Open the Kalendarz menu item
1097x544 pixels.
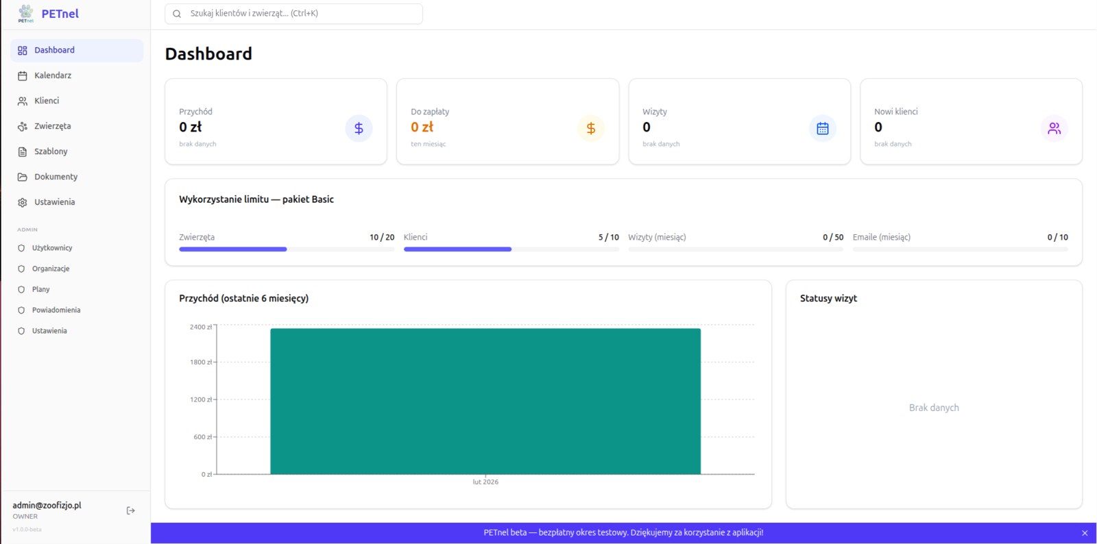(x=77, y=75)
